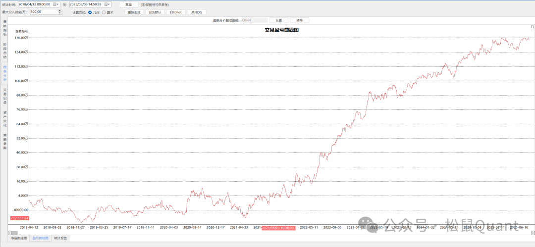Select 几何 calculation method
535x247 pixels.
click(x=90, y=12)
